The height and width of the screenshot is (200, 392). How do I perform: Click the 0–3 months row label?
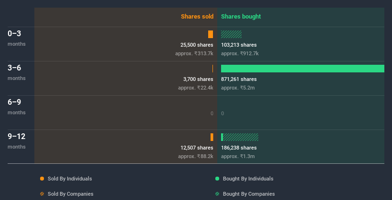[x=17, y=38]
